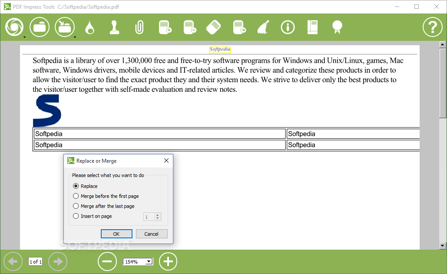Click the remove page icon with minus

pyautogui.click(x=190, y=27)
